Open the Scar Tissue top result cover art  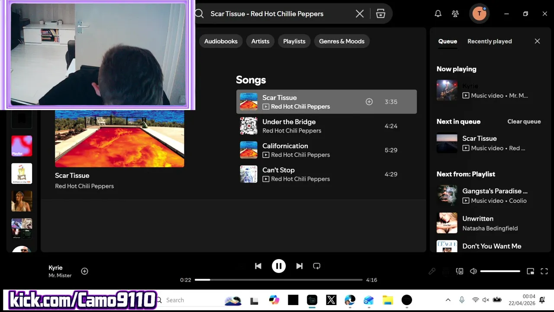119,138
